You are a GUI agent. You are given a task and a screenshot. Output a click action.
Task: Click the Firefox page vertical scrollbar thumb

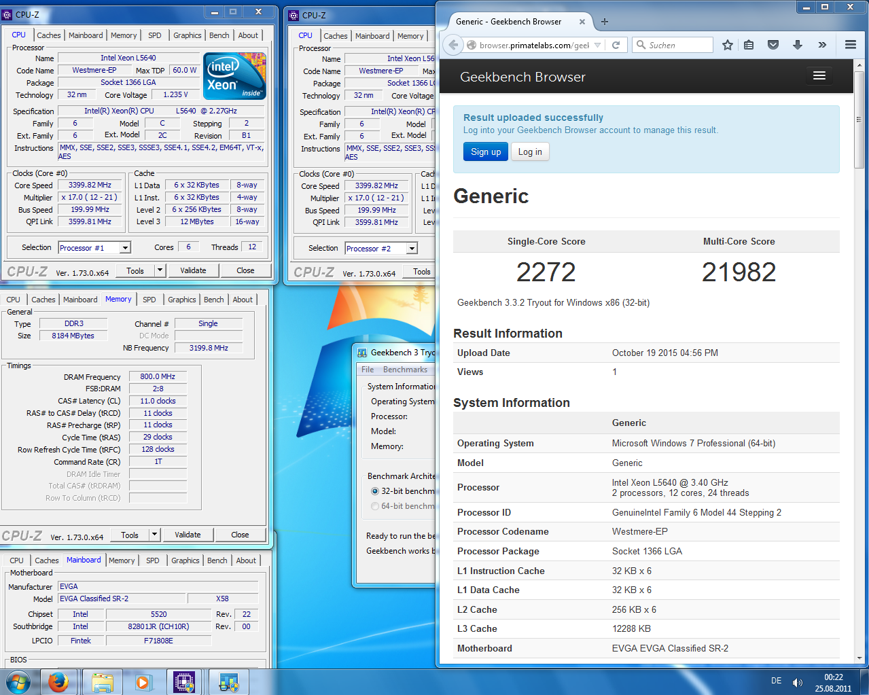pos(859,120)
